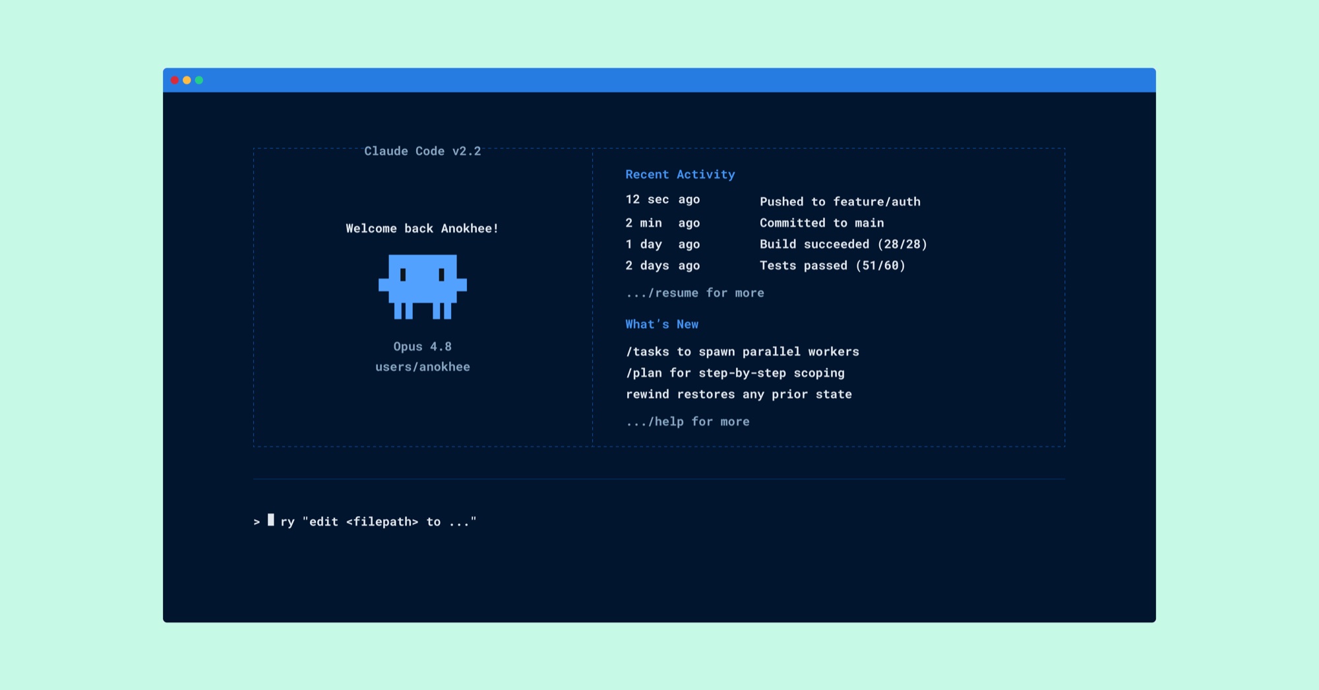Click "/plan for step-by-step scoping" tip

pos(735,373)
